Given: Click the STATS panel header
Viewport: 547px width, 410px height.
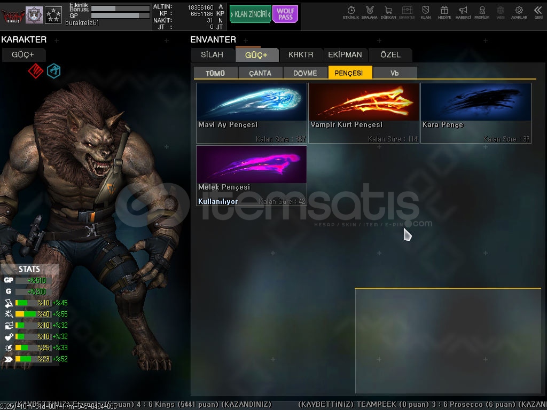Looking at the screenshot, I should [30, 269].
